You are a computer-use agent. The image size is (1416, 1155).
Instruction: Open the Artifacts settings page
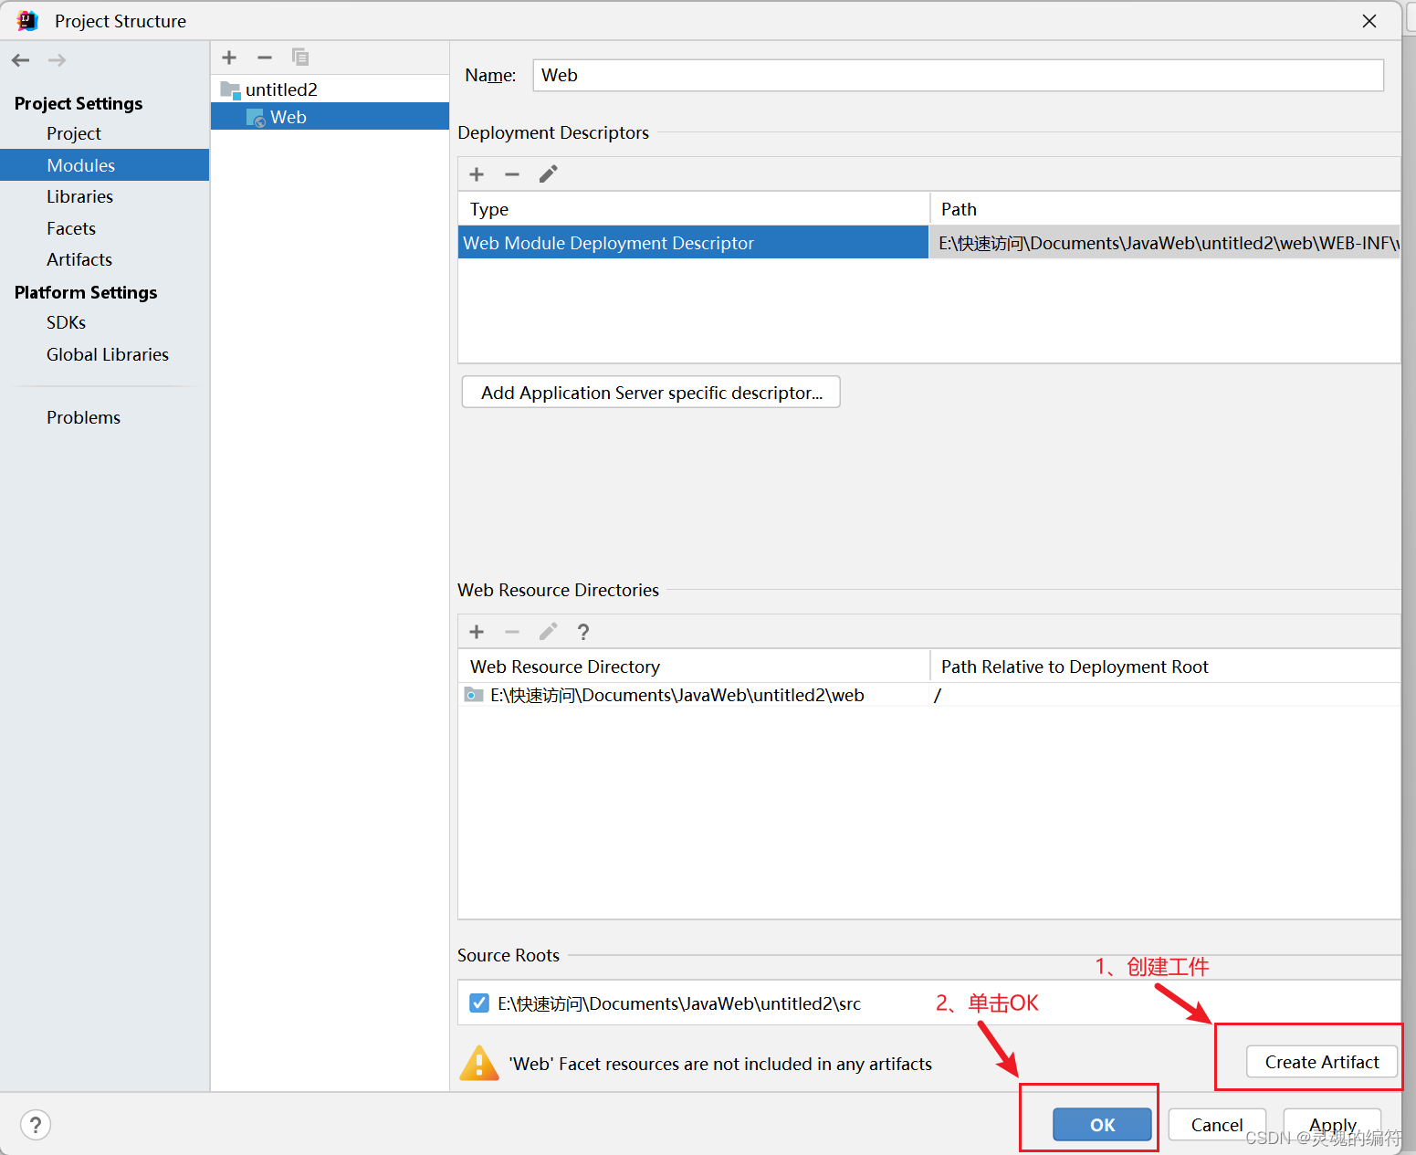pos(79,259)
